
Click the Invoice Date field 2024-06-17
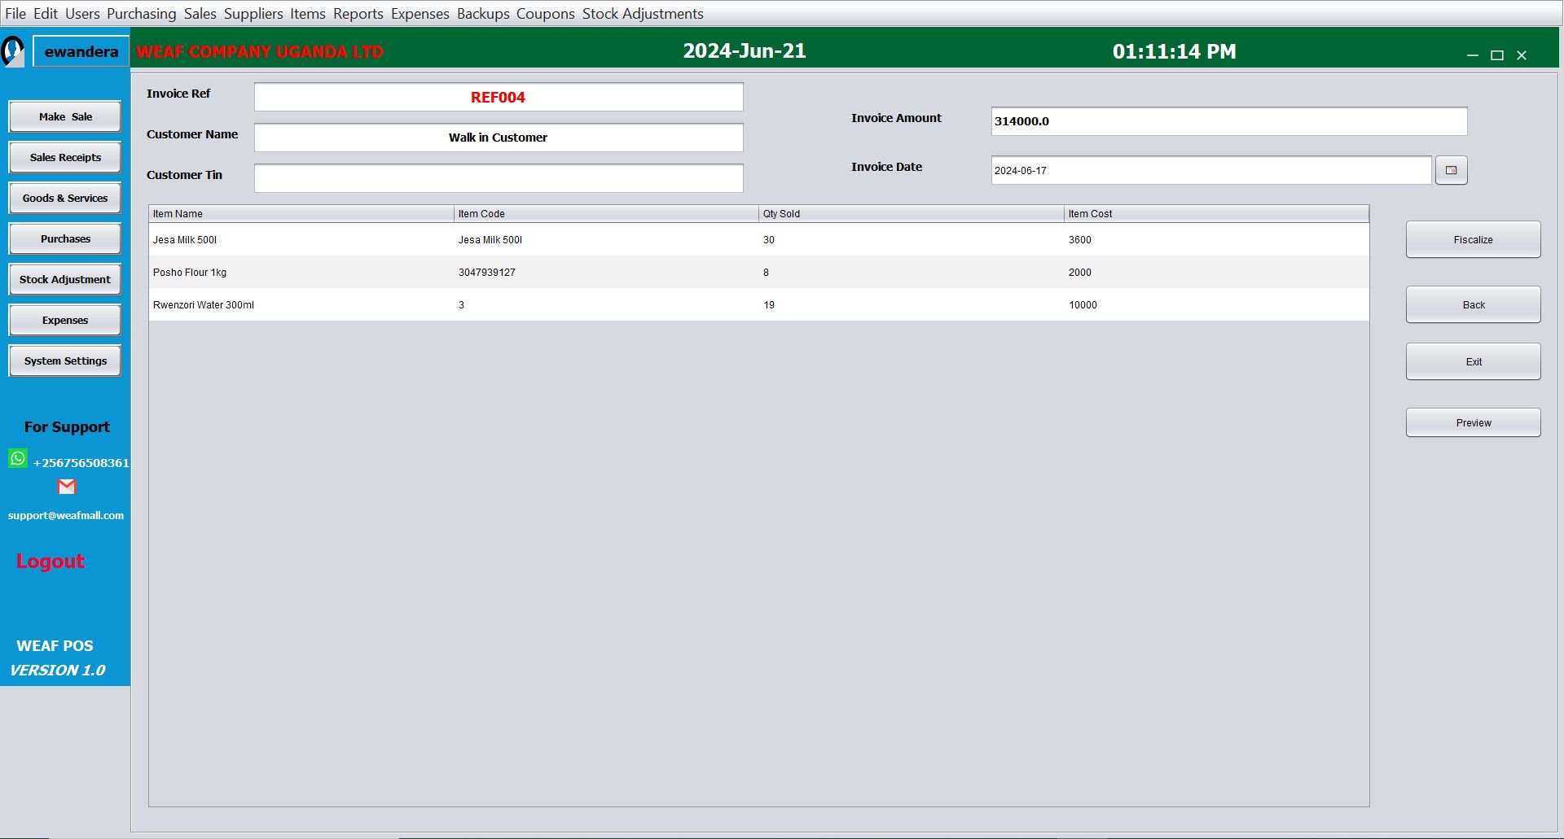coord(1211,170)
